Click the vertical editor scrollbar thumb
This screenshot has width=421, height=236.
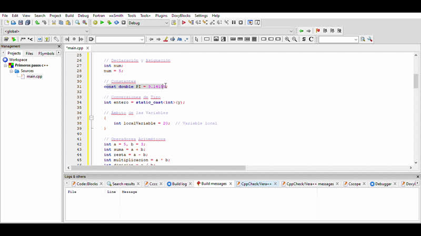point(416,81)
